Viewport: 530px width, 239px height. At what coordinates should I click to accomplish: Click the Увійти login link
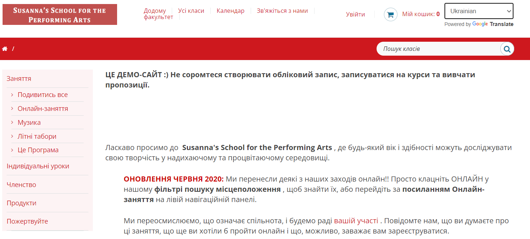click(355, 14)
